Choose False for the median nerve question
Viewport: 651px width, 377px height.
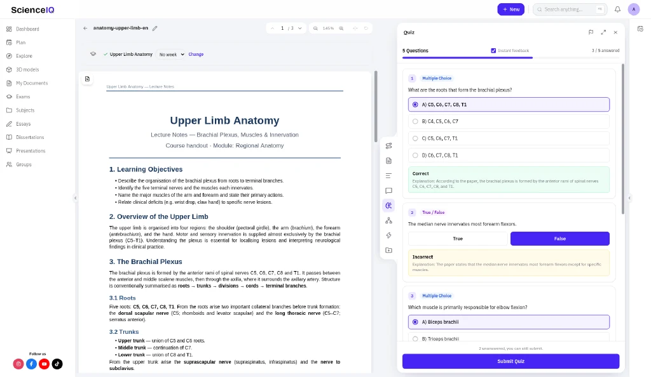point(559,239)
